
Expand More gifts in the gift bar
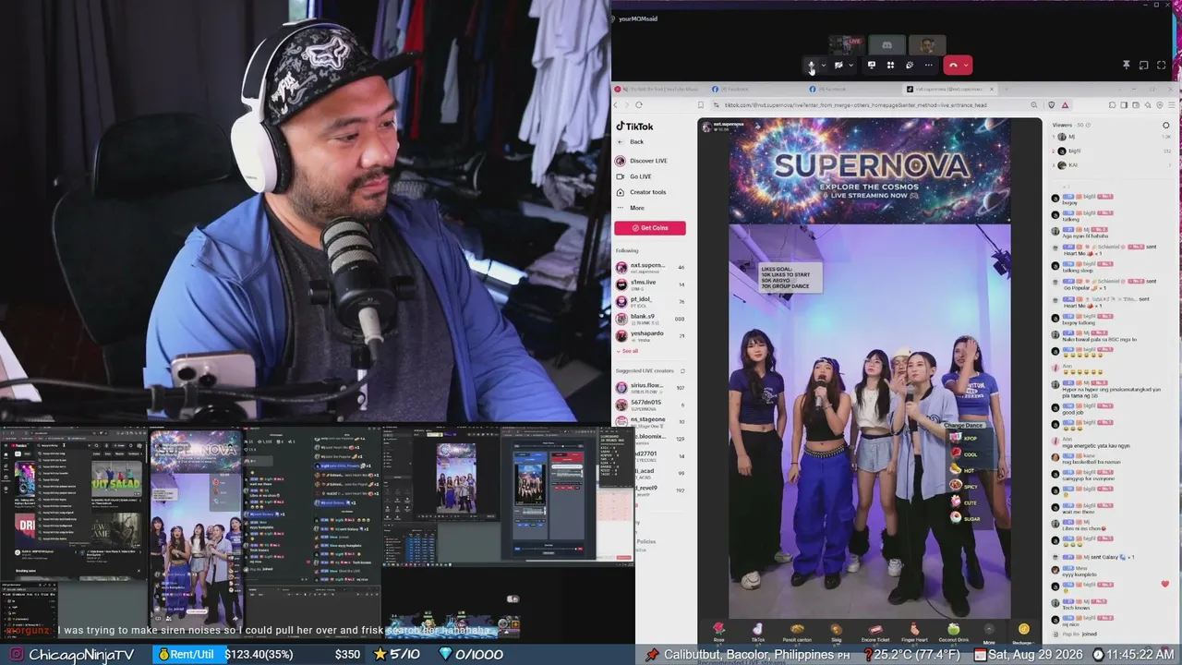point(989,633)
